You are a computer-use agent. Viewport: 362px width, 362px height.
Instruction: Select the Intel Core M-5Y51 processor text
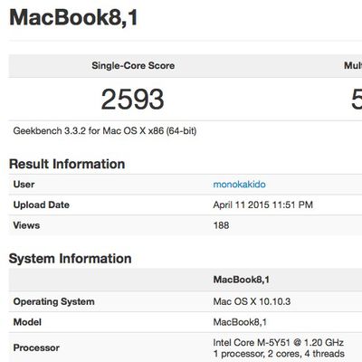pos(279,343)
